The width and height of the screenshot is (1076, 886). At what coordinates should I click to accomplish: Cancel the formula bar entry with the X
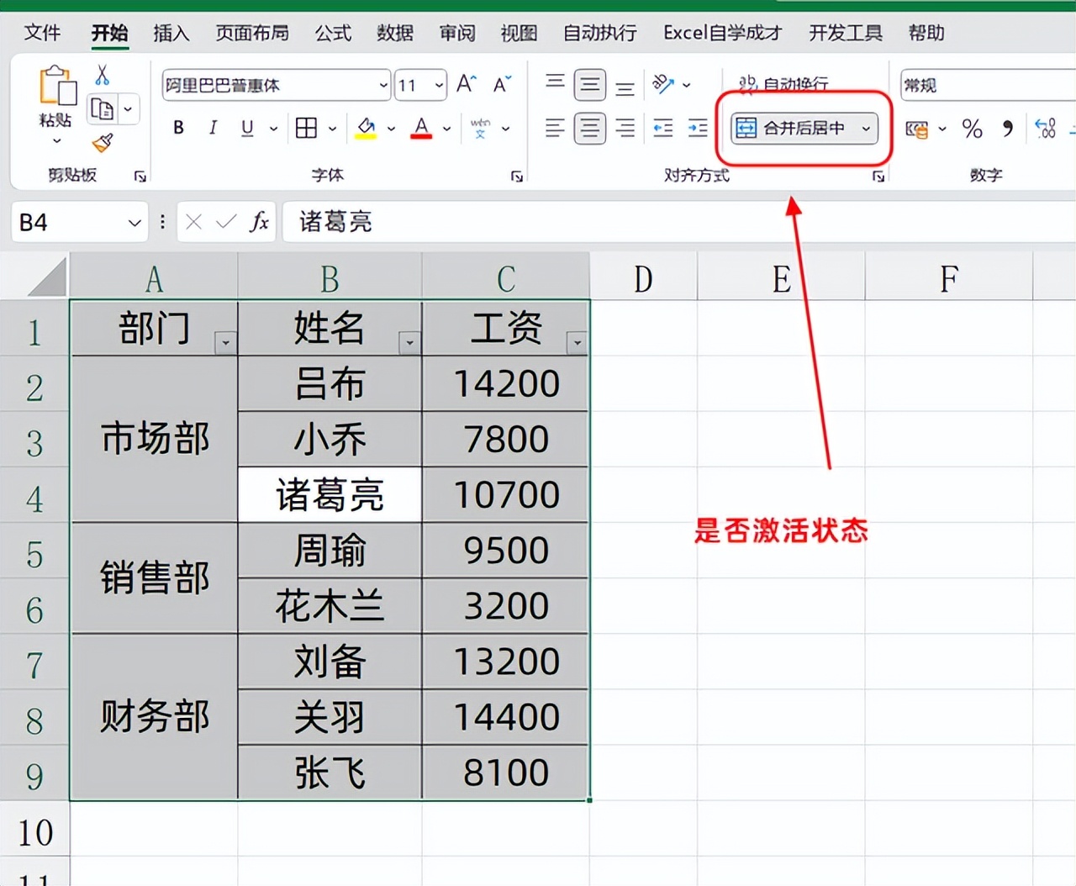193,222
